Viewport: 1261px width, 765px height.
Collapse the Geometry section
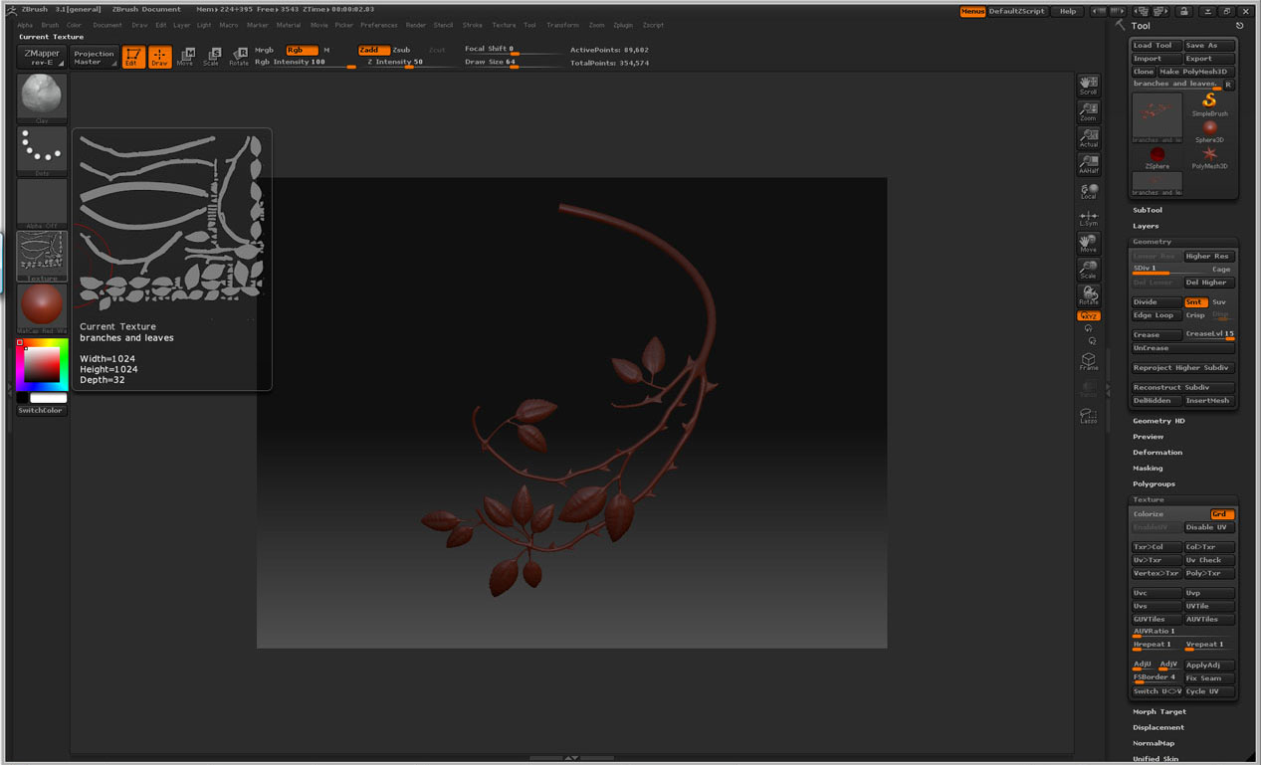[1153, 242]
